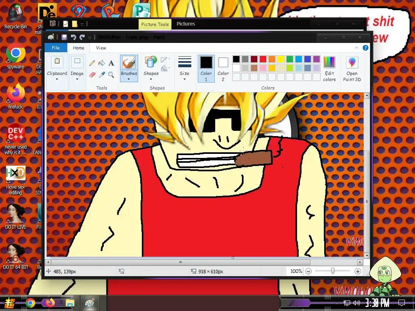Activate the Color 1 button

point(206,68)
